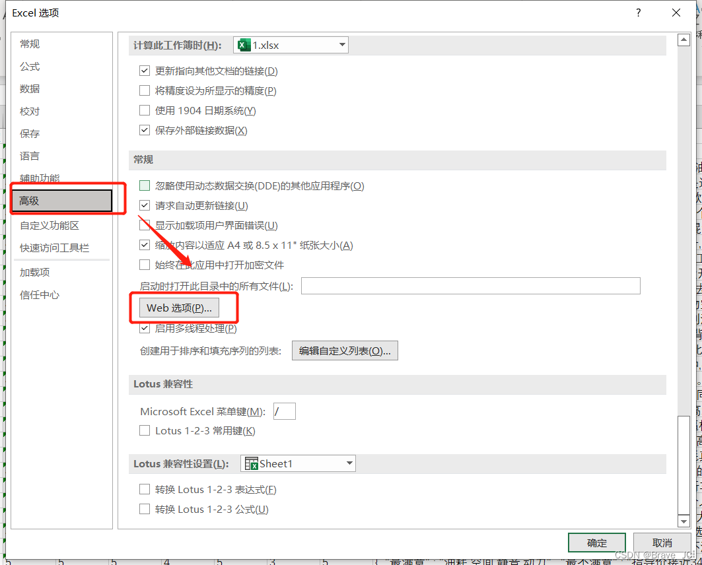
Task: Click the 创建用于排序和填充序列的列表 label
Action: click(211, 350)
